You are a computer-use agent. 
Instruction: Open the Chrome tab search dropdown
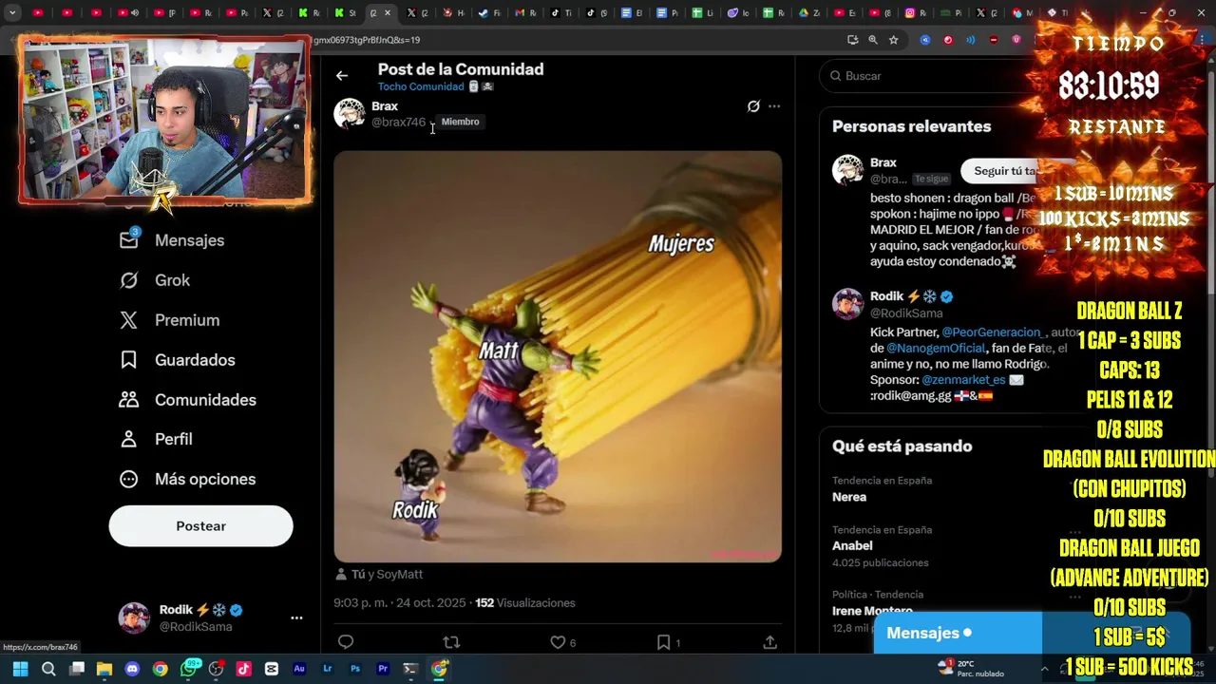(x=12, y=13)
